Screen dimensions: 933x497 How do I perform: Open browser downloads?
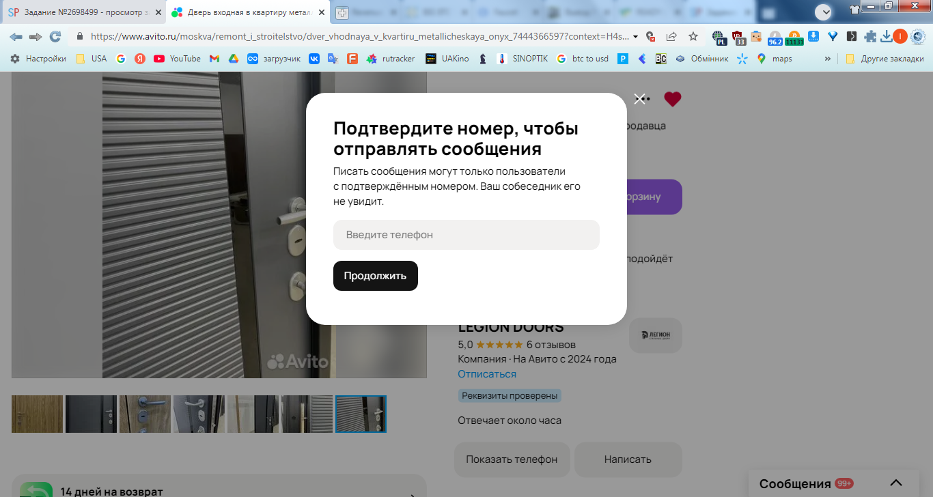point(887,36)
